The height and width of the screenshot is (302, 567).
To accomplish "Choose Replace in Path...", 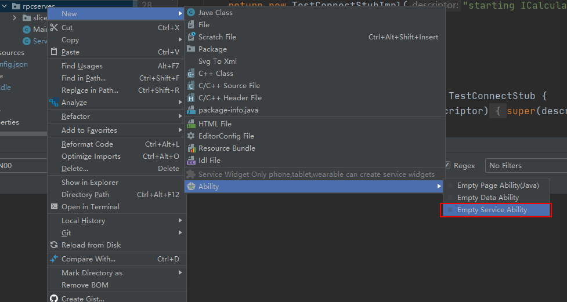I will click(x=117, y=90).
